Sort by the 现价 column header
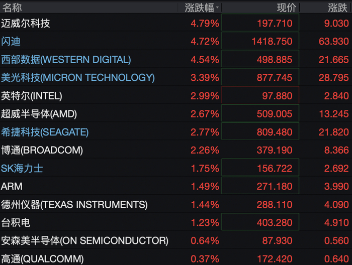This screenshot has height=265, width=352. [287, 8]
